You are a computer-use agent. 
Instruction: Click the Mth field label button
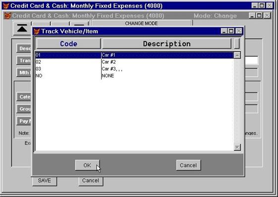(24, 73)
